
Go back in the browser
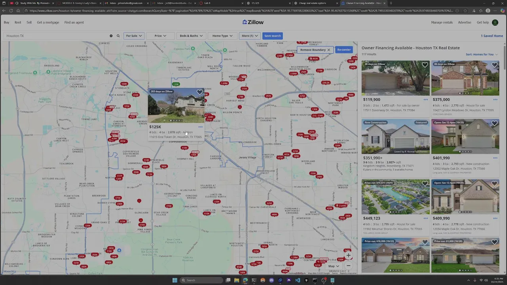(x=4, y=11)
